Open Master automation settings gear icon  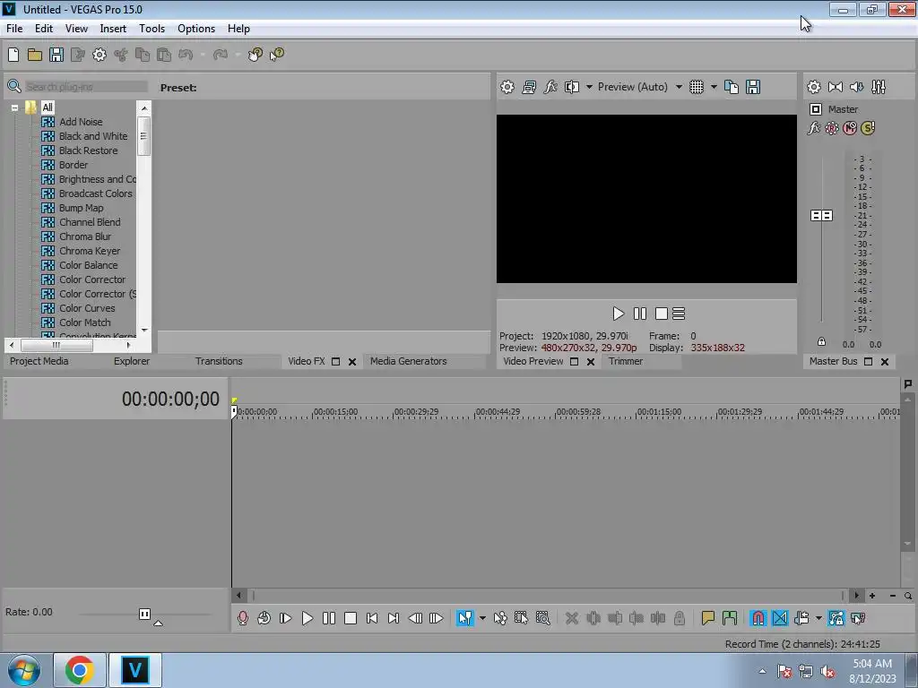tap(831, 128)
